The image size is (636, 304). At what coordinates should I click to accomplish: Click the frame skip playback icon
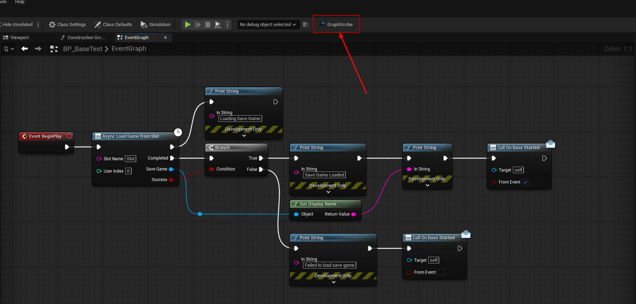tap(198, 24)
